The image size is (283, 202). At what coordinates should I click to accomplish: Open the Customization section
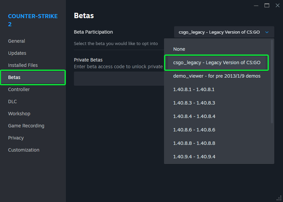(24, 150)
